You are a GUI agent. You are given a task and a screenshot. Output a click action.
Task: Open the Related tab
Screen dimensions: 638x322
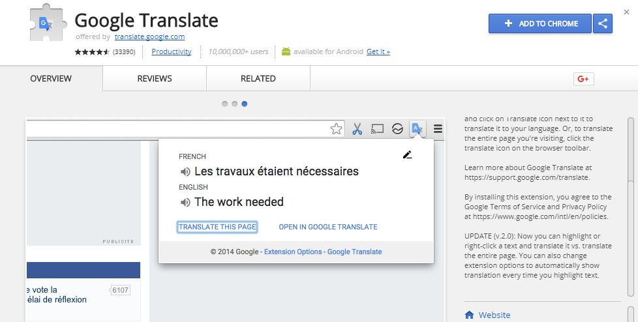[x=258, y=78]
